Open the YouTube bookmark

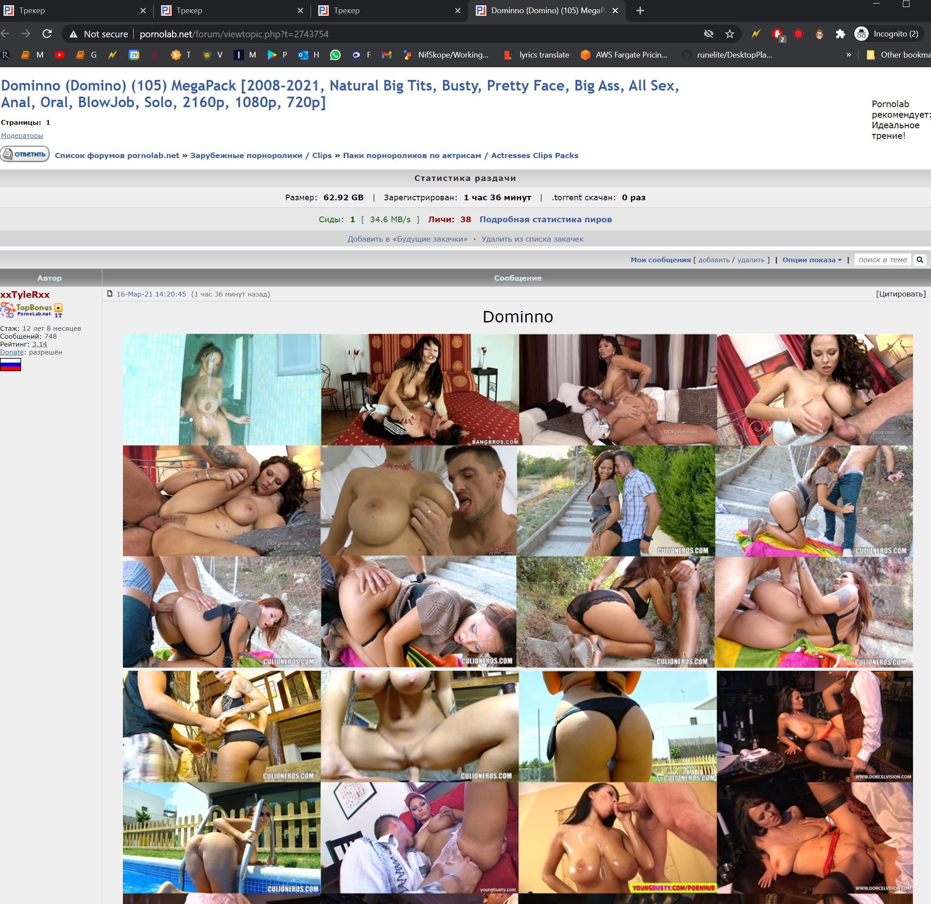(x=59, y=54)
